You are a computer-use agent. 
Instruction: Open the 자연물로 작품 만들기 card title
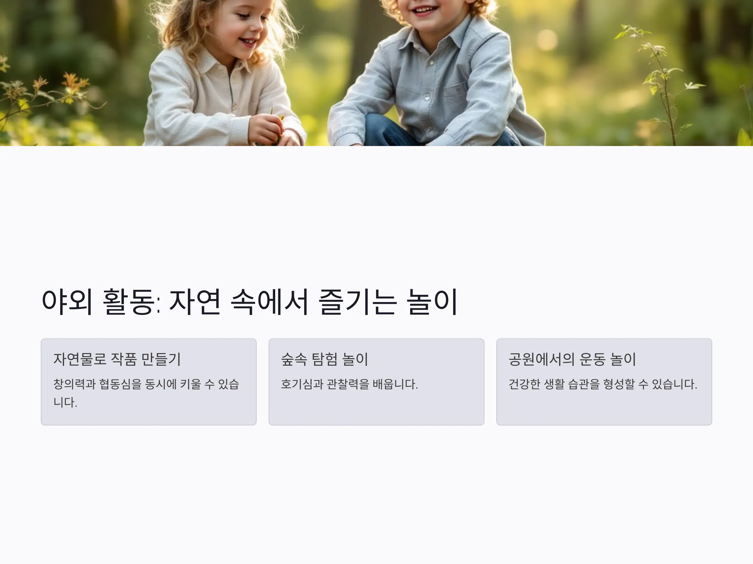(117, 359)
